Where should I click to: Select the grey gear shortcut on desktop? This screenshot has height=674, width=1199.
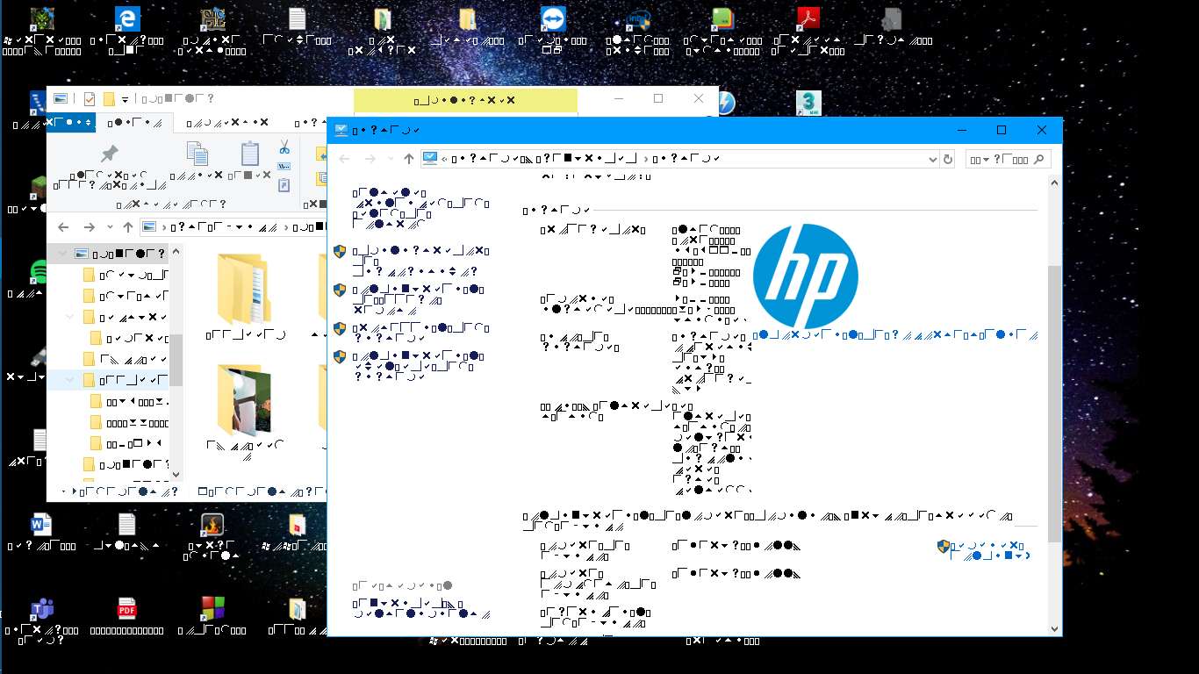893,19
